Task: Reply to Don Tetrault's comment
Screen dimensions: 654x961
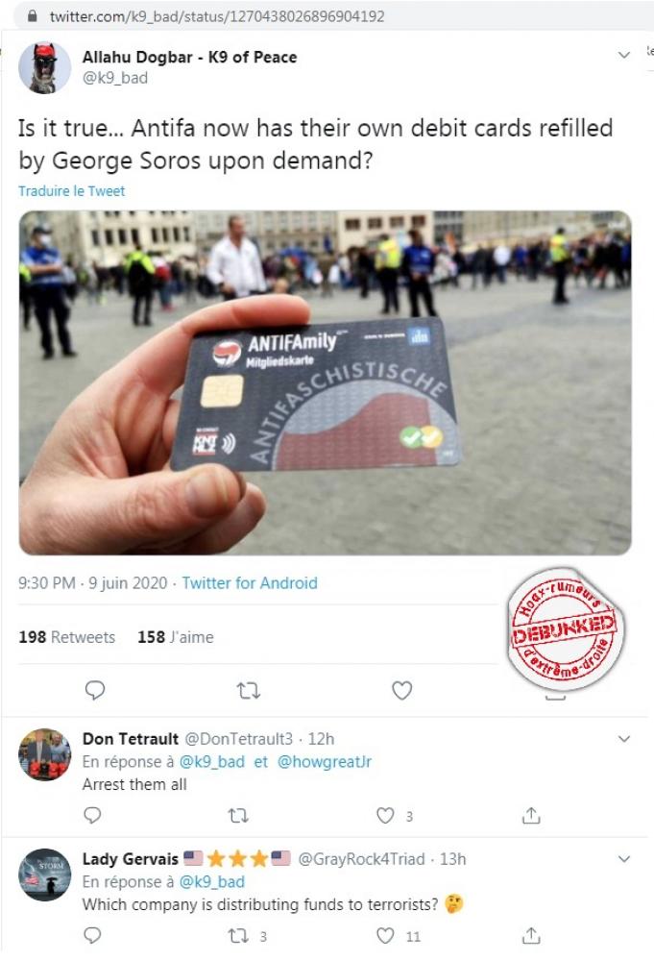Action: (x=92, y=815)
